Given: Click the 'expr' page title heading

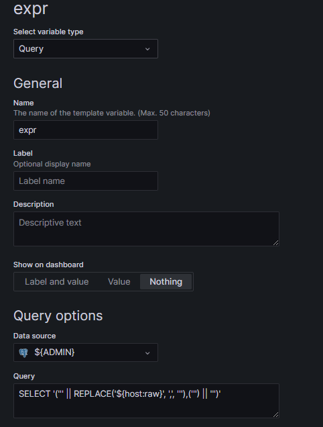Looking at the screenshot, I should click(x=30, y=9).
